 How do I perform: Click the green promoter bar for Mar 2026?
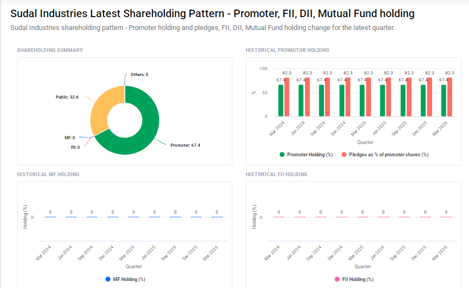[444, 101]
